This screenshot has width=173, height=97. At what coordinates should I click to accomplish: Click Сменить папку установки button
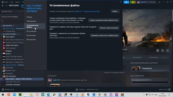click(x=109, y=28)
